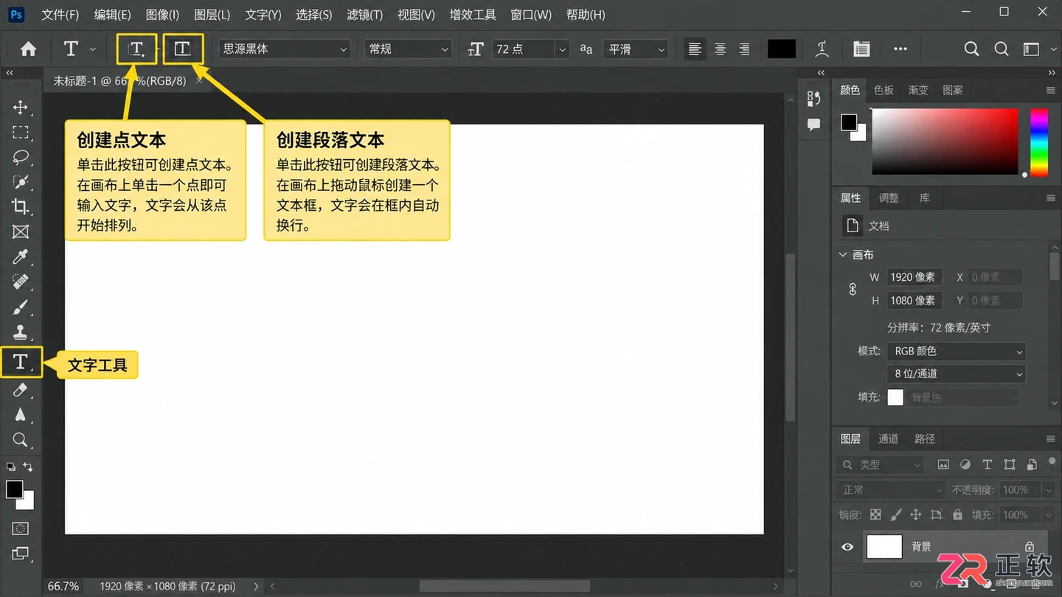
Task: Choose the Spot Healing Brush tool
Action: [x=21, y=282]
